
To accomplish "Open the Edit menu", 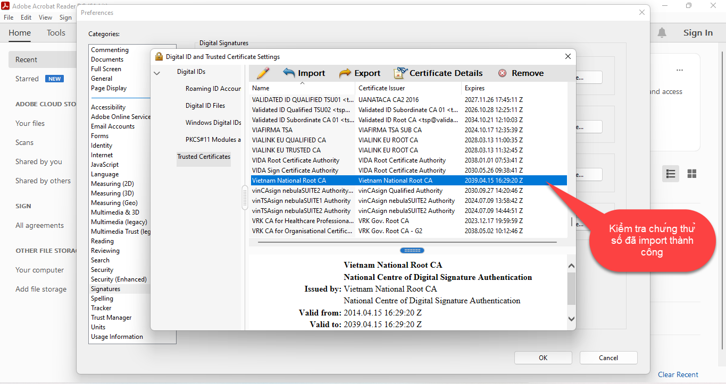I will tap(26, 18).
